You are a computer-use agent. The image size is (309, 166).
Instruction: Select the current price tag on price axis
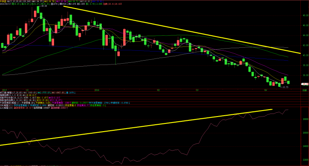(305, 84)
